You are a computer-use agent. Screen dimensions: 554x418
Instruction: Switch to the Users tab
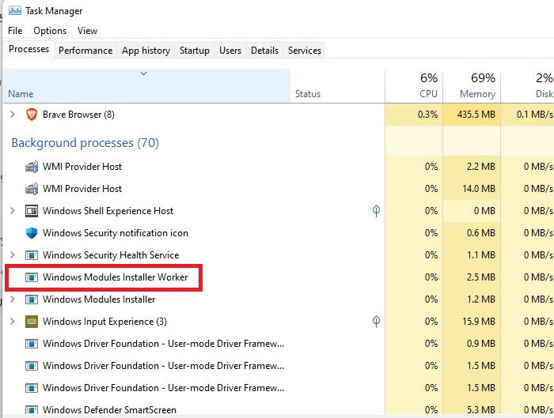(230, 51)
